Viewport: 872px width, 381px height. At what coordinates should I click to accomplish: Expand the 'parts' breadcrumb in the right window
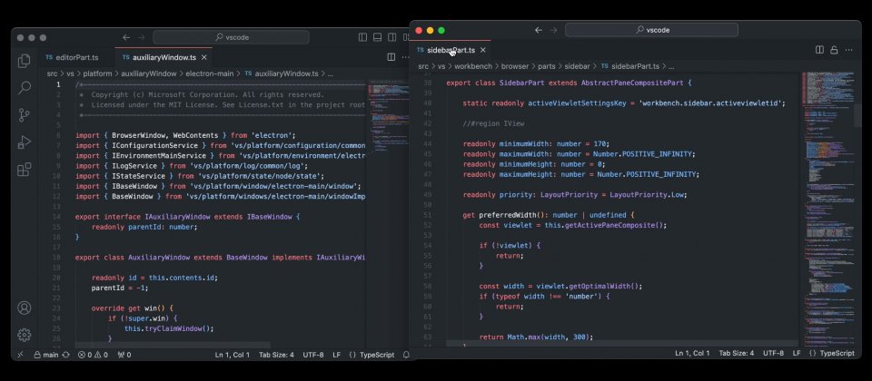coord(547,66)
